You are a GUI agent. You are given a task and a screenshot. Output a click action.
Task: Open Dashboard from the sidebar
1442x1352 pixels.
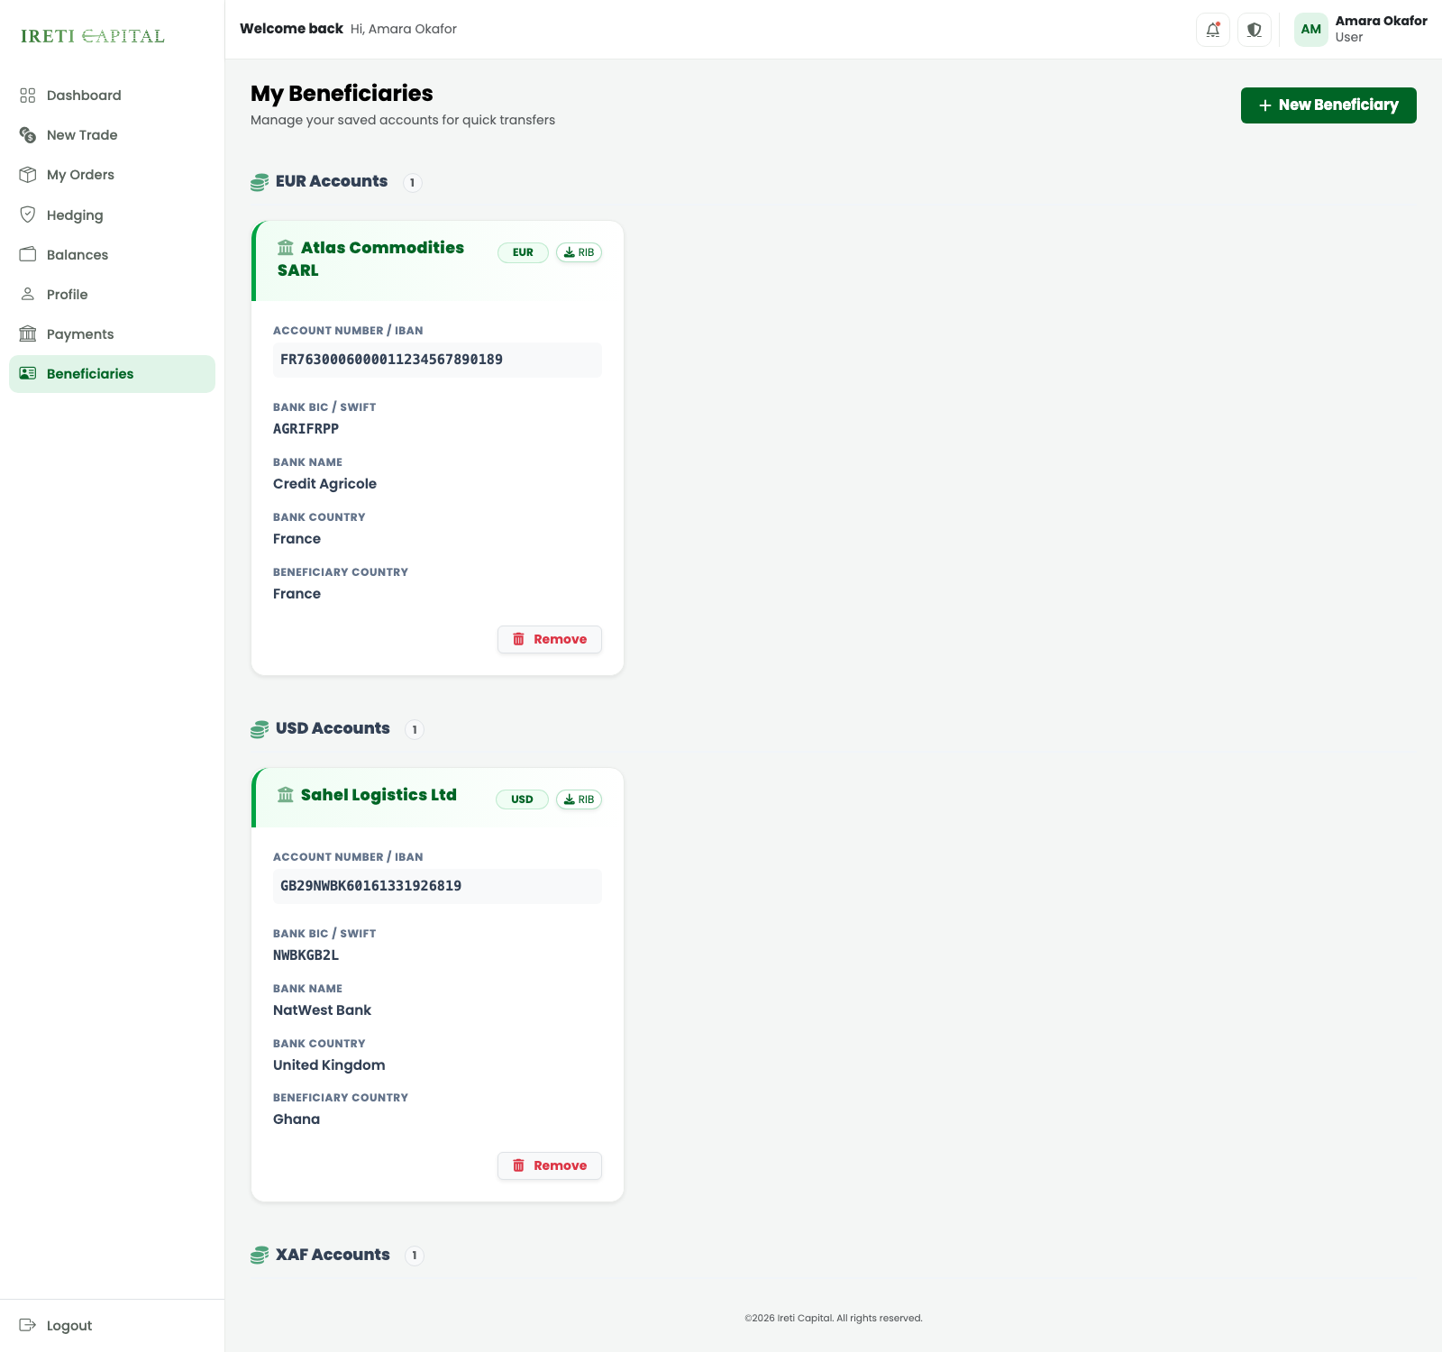coord(112,96)
